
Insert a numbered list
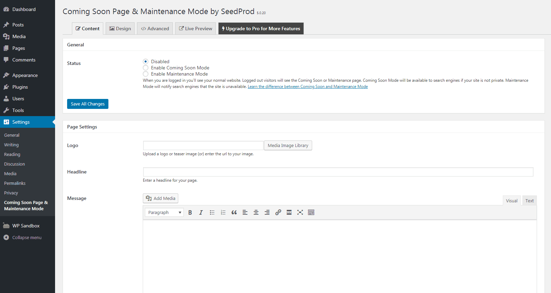click(223, 212)
